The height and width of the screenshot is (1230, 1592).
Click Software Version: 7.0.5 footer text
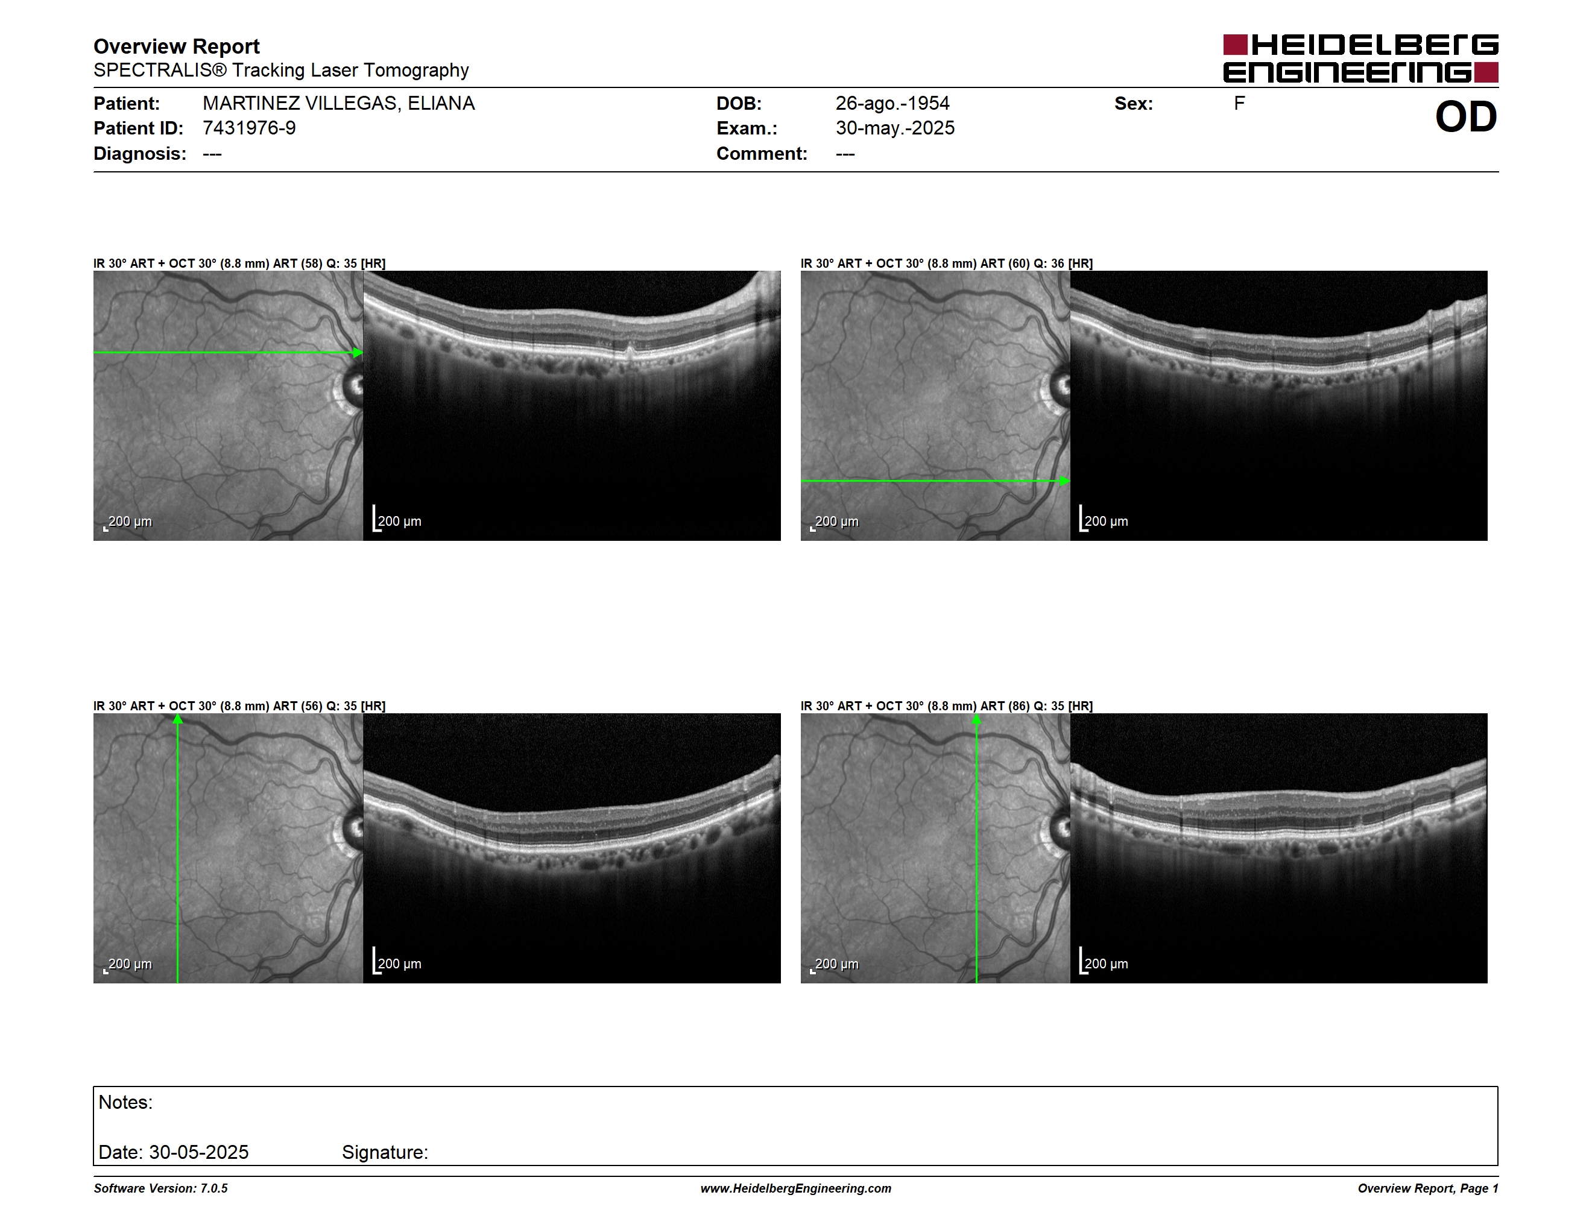point(160,1188)
